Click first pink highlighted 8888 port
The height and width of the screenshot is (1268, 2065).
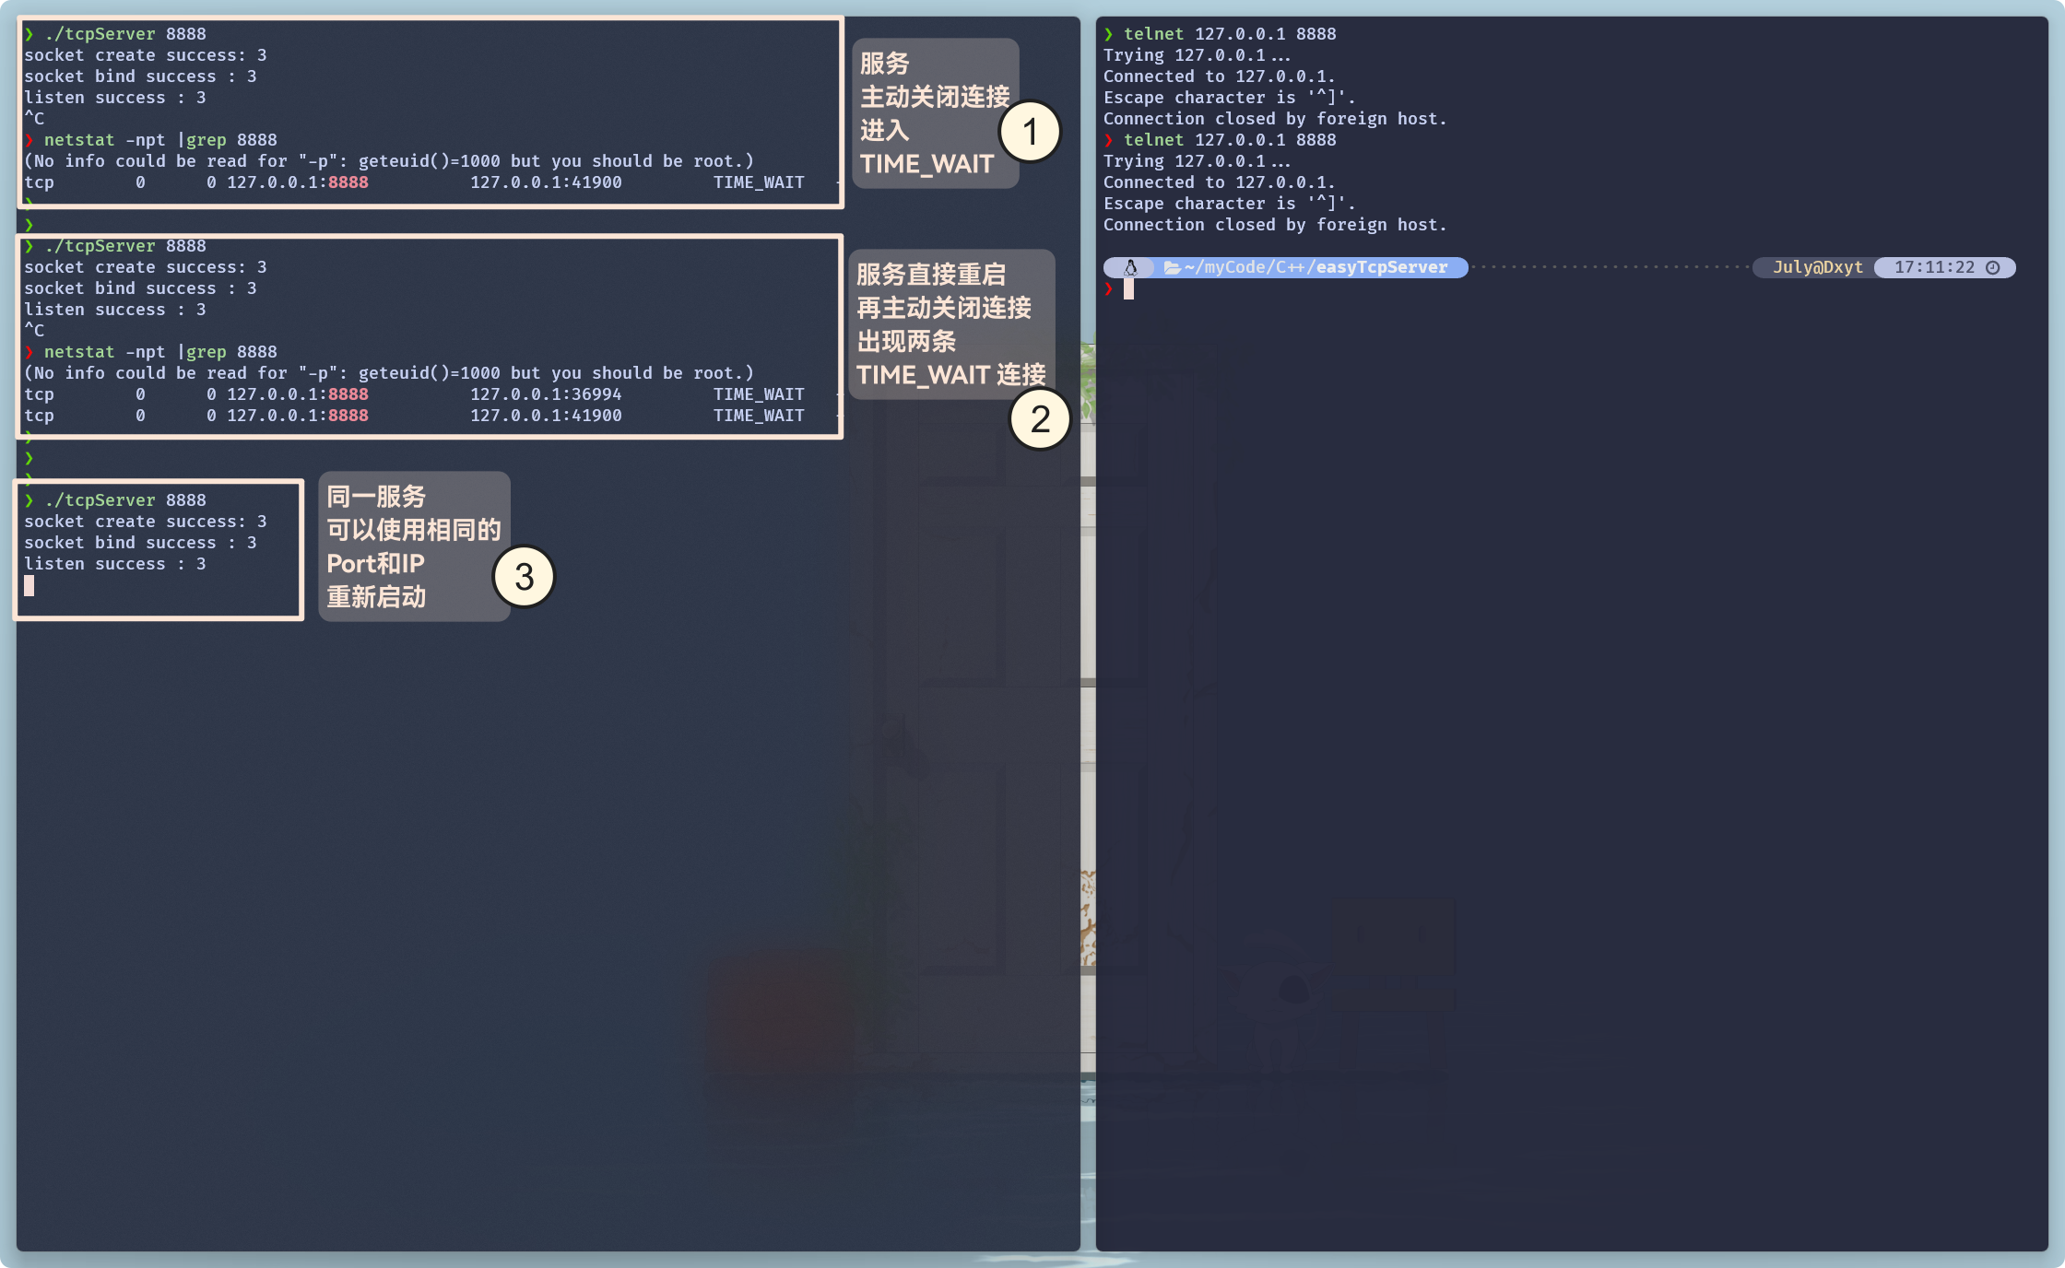point(348,182)
